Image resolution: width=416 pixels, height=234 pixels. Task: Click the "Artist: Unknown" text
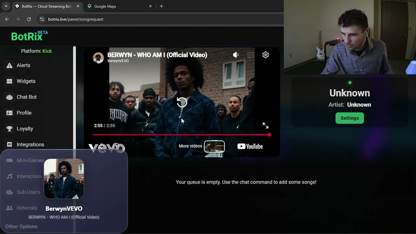350,105
